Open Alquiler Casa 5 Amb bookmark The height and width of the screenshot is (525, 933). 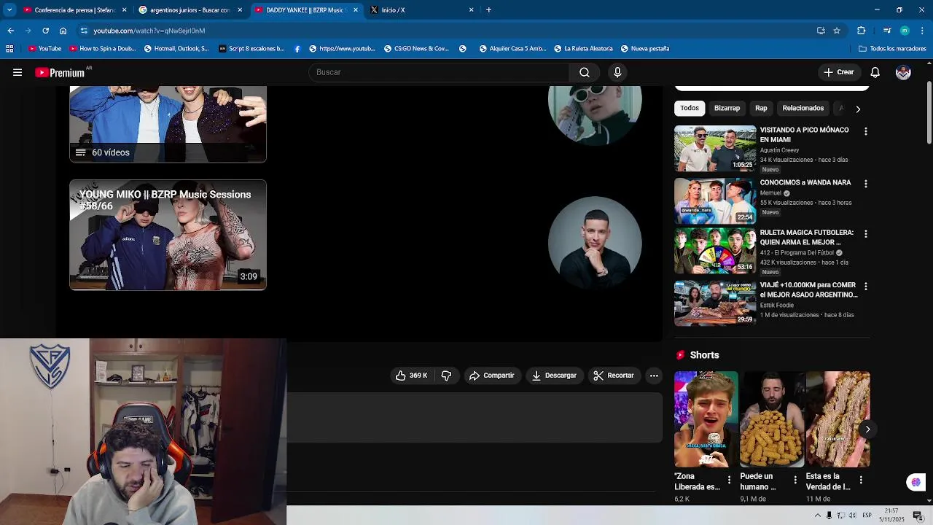click(x=512, y=49)
